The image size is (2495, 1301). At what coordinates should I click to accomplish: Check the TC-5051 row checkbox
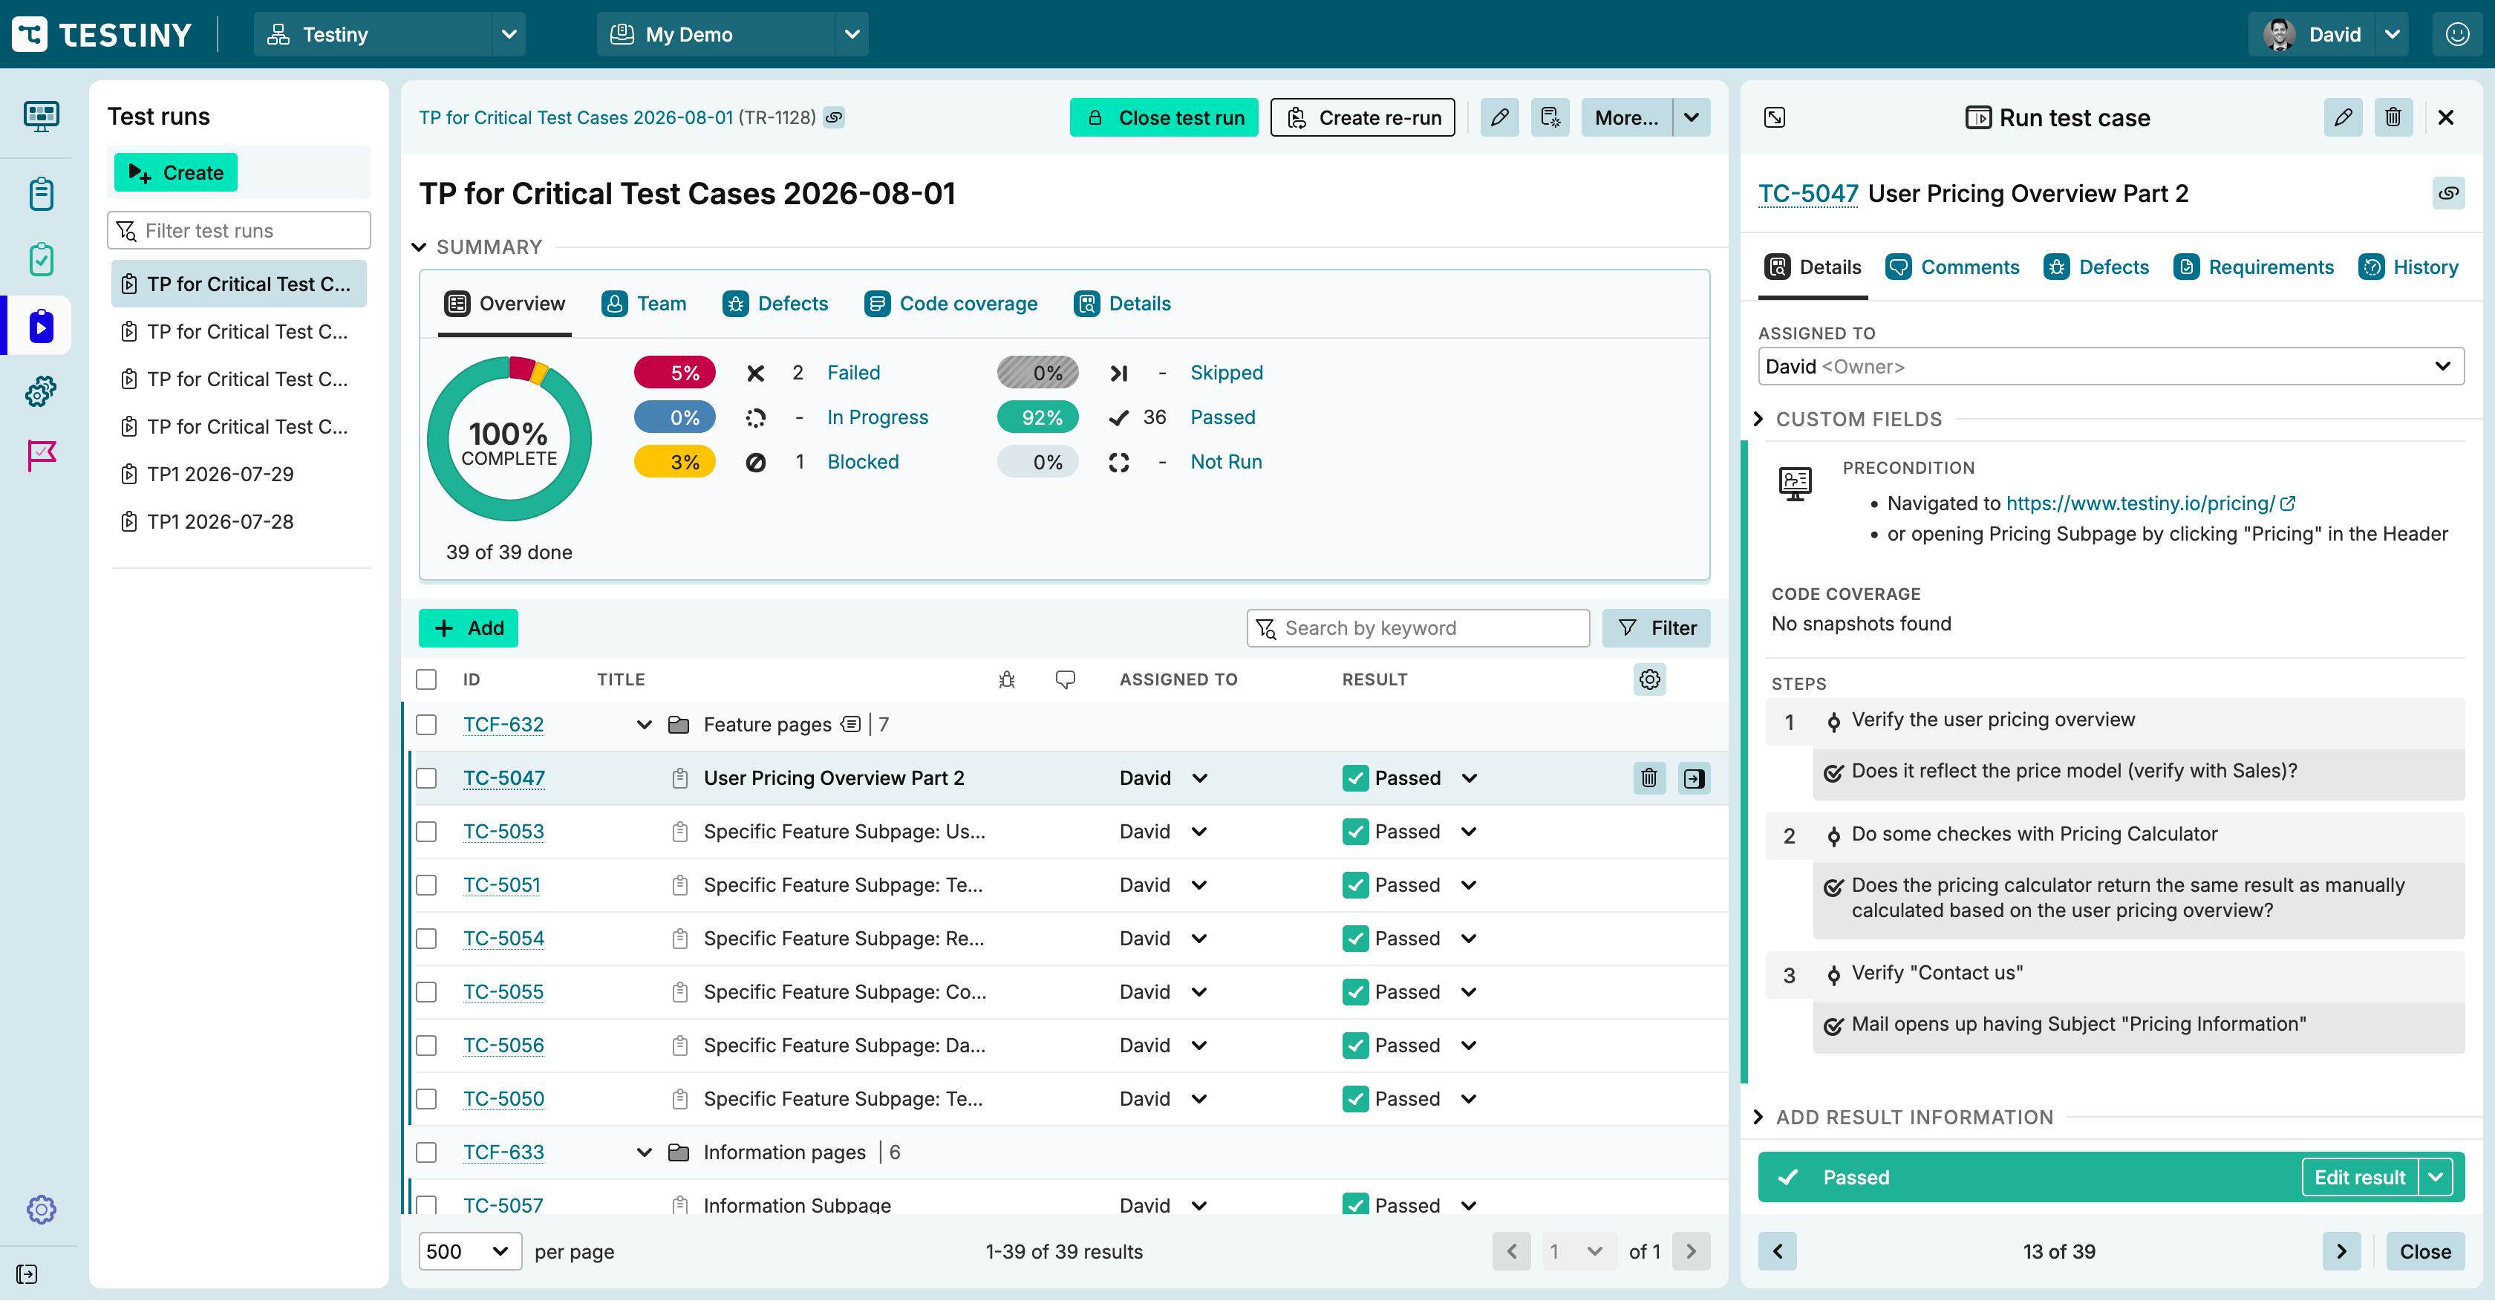[x=426, y=884]
